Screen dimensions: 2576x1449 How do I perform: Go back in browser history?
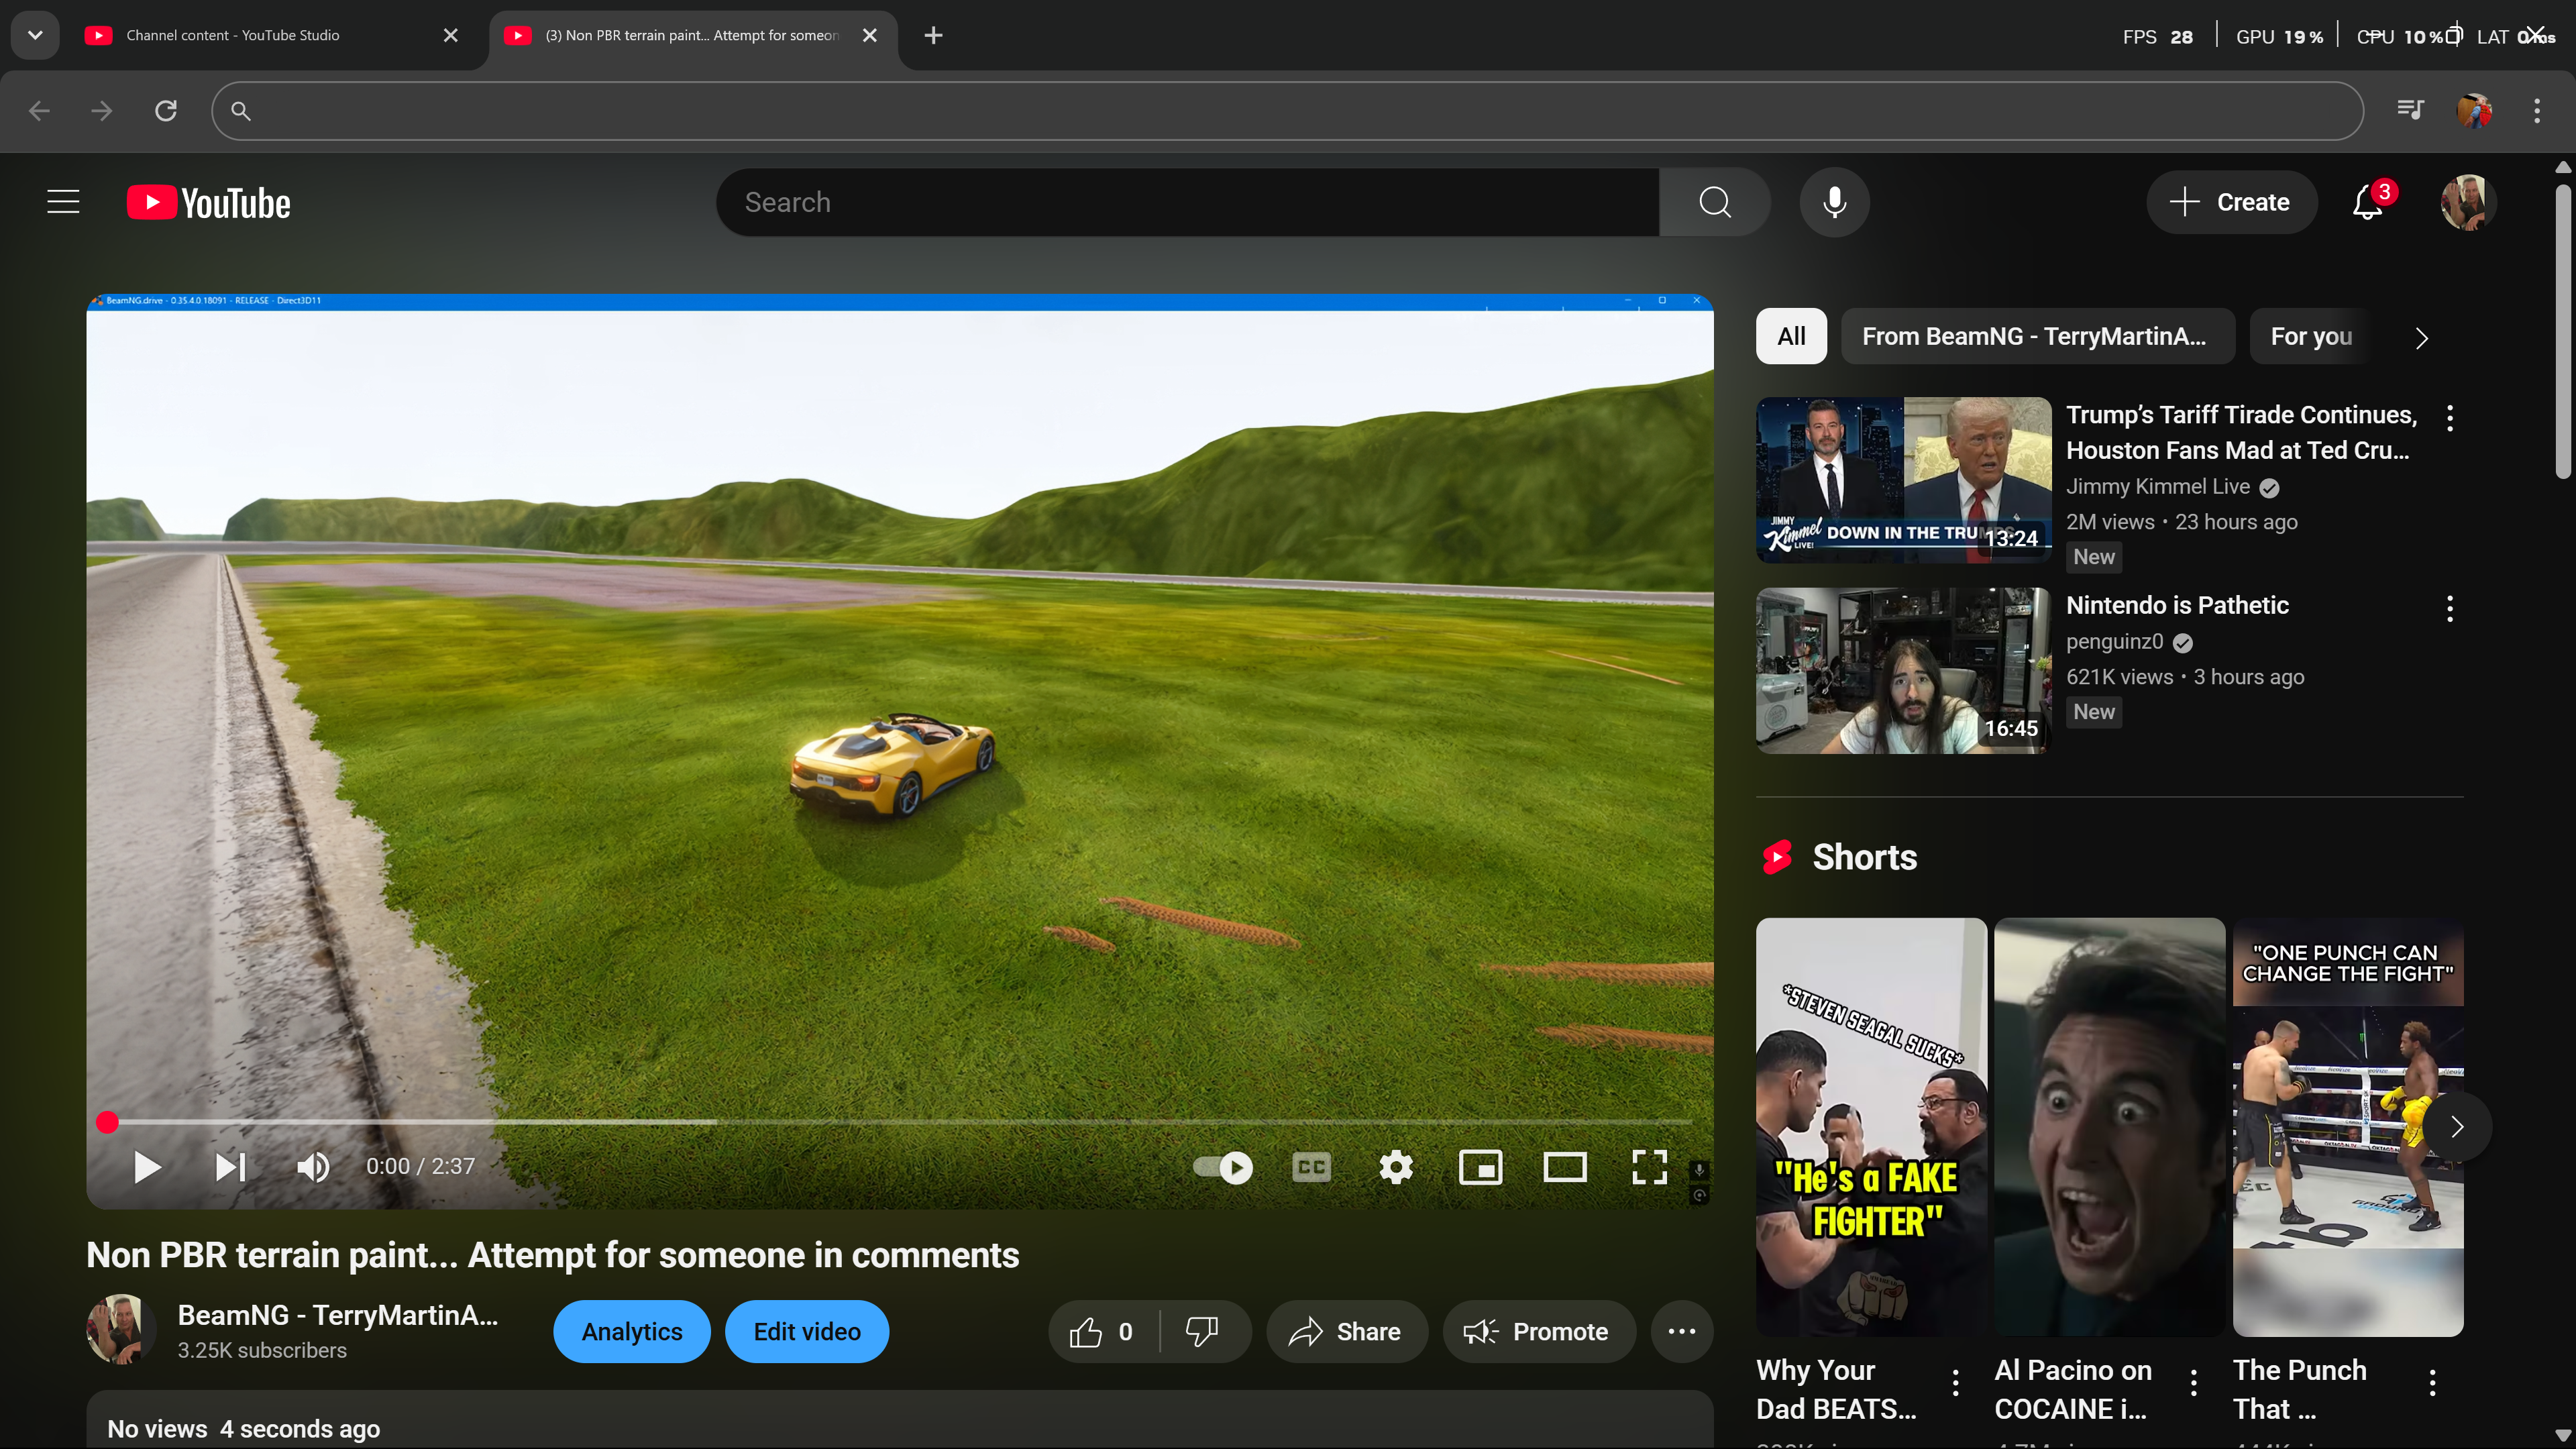[x=40, y=110]
